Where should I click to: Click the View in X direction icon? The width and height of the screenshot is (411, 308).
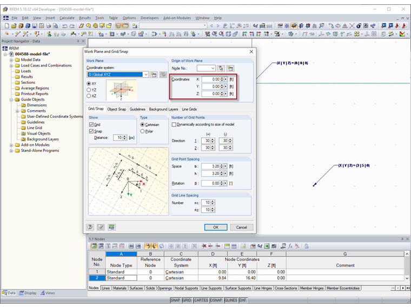(x=245, y=34)
